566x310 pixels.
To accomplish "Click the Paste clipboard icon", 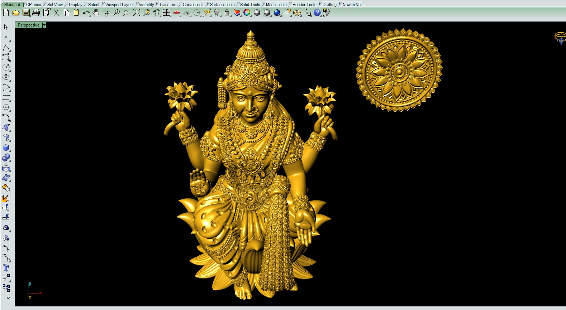I will click(76, 13).
